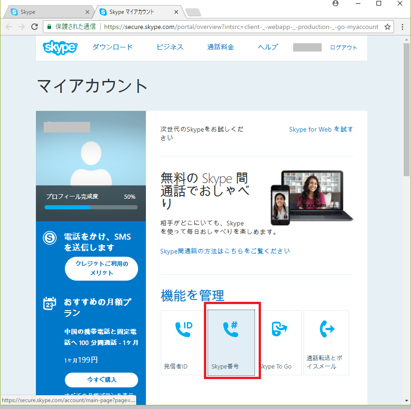Click the 電話をかけ、SMSを送信します heading
This screenshot has width=411, height=409.
point(98,242)
